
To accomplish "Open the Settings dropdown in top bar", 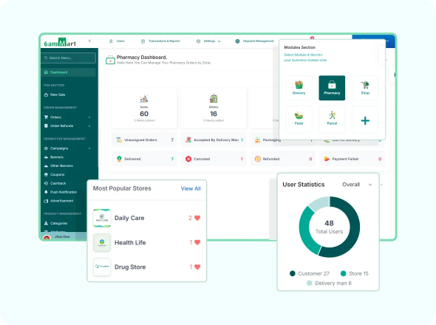I will pos(208,41).
